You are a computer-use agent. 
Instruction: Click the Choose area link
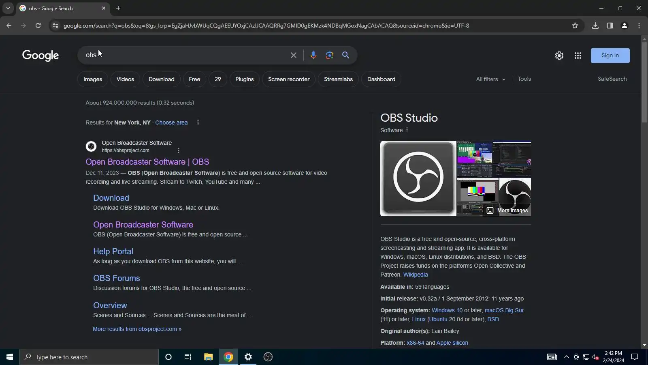(171, 122)
